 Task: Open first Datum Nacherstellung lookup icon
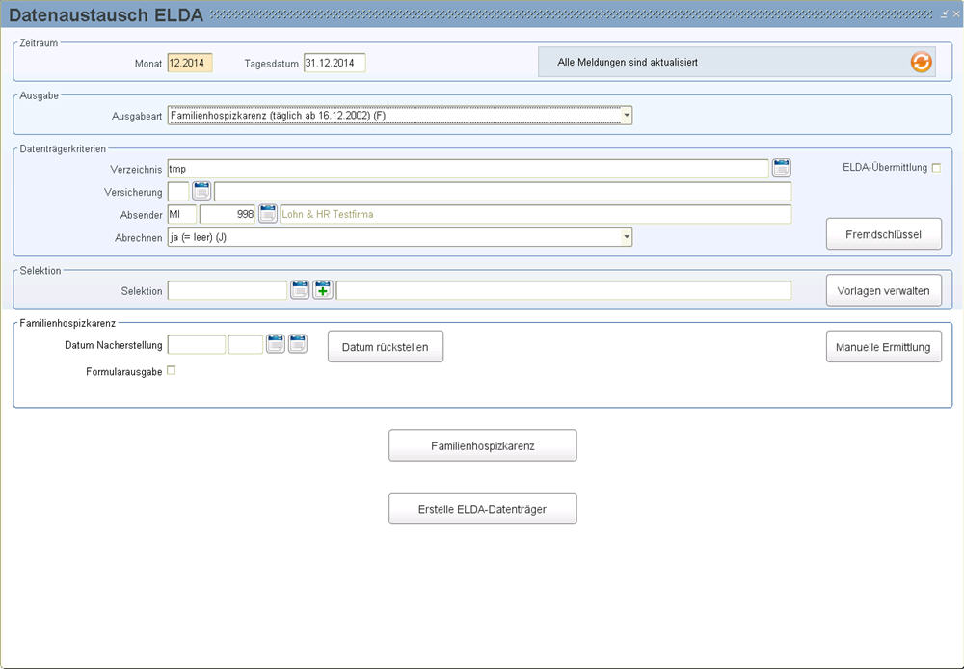pos(276,343)
